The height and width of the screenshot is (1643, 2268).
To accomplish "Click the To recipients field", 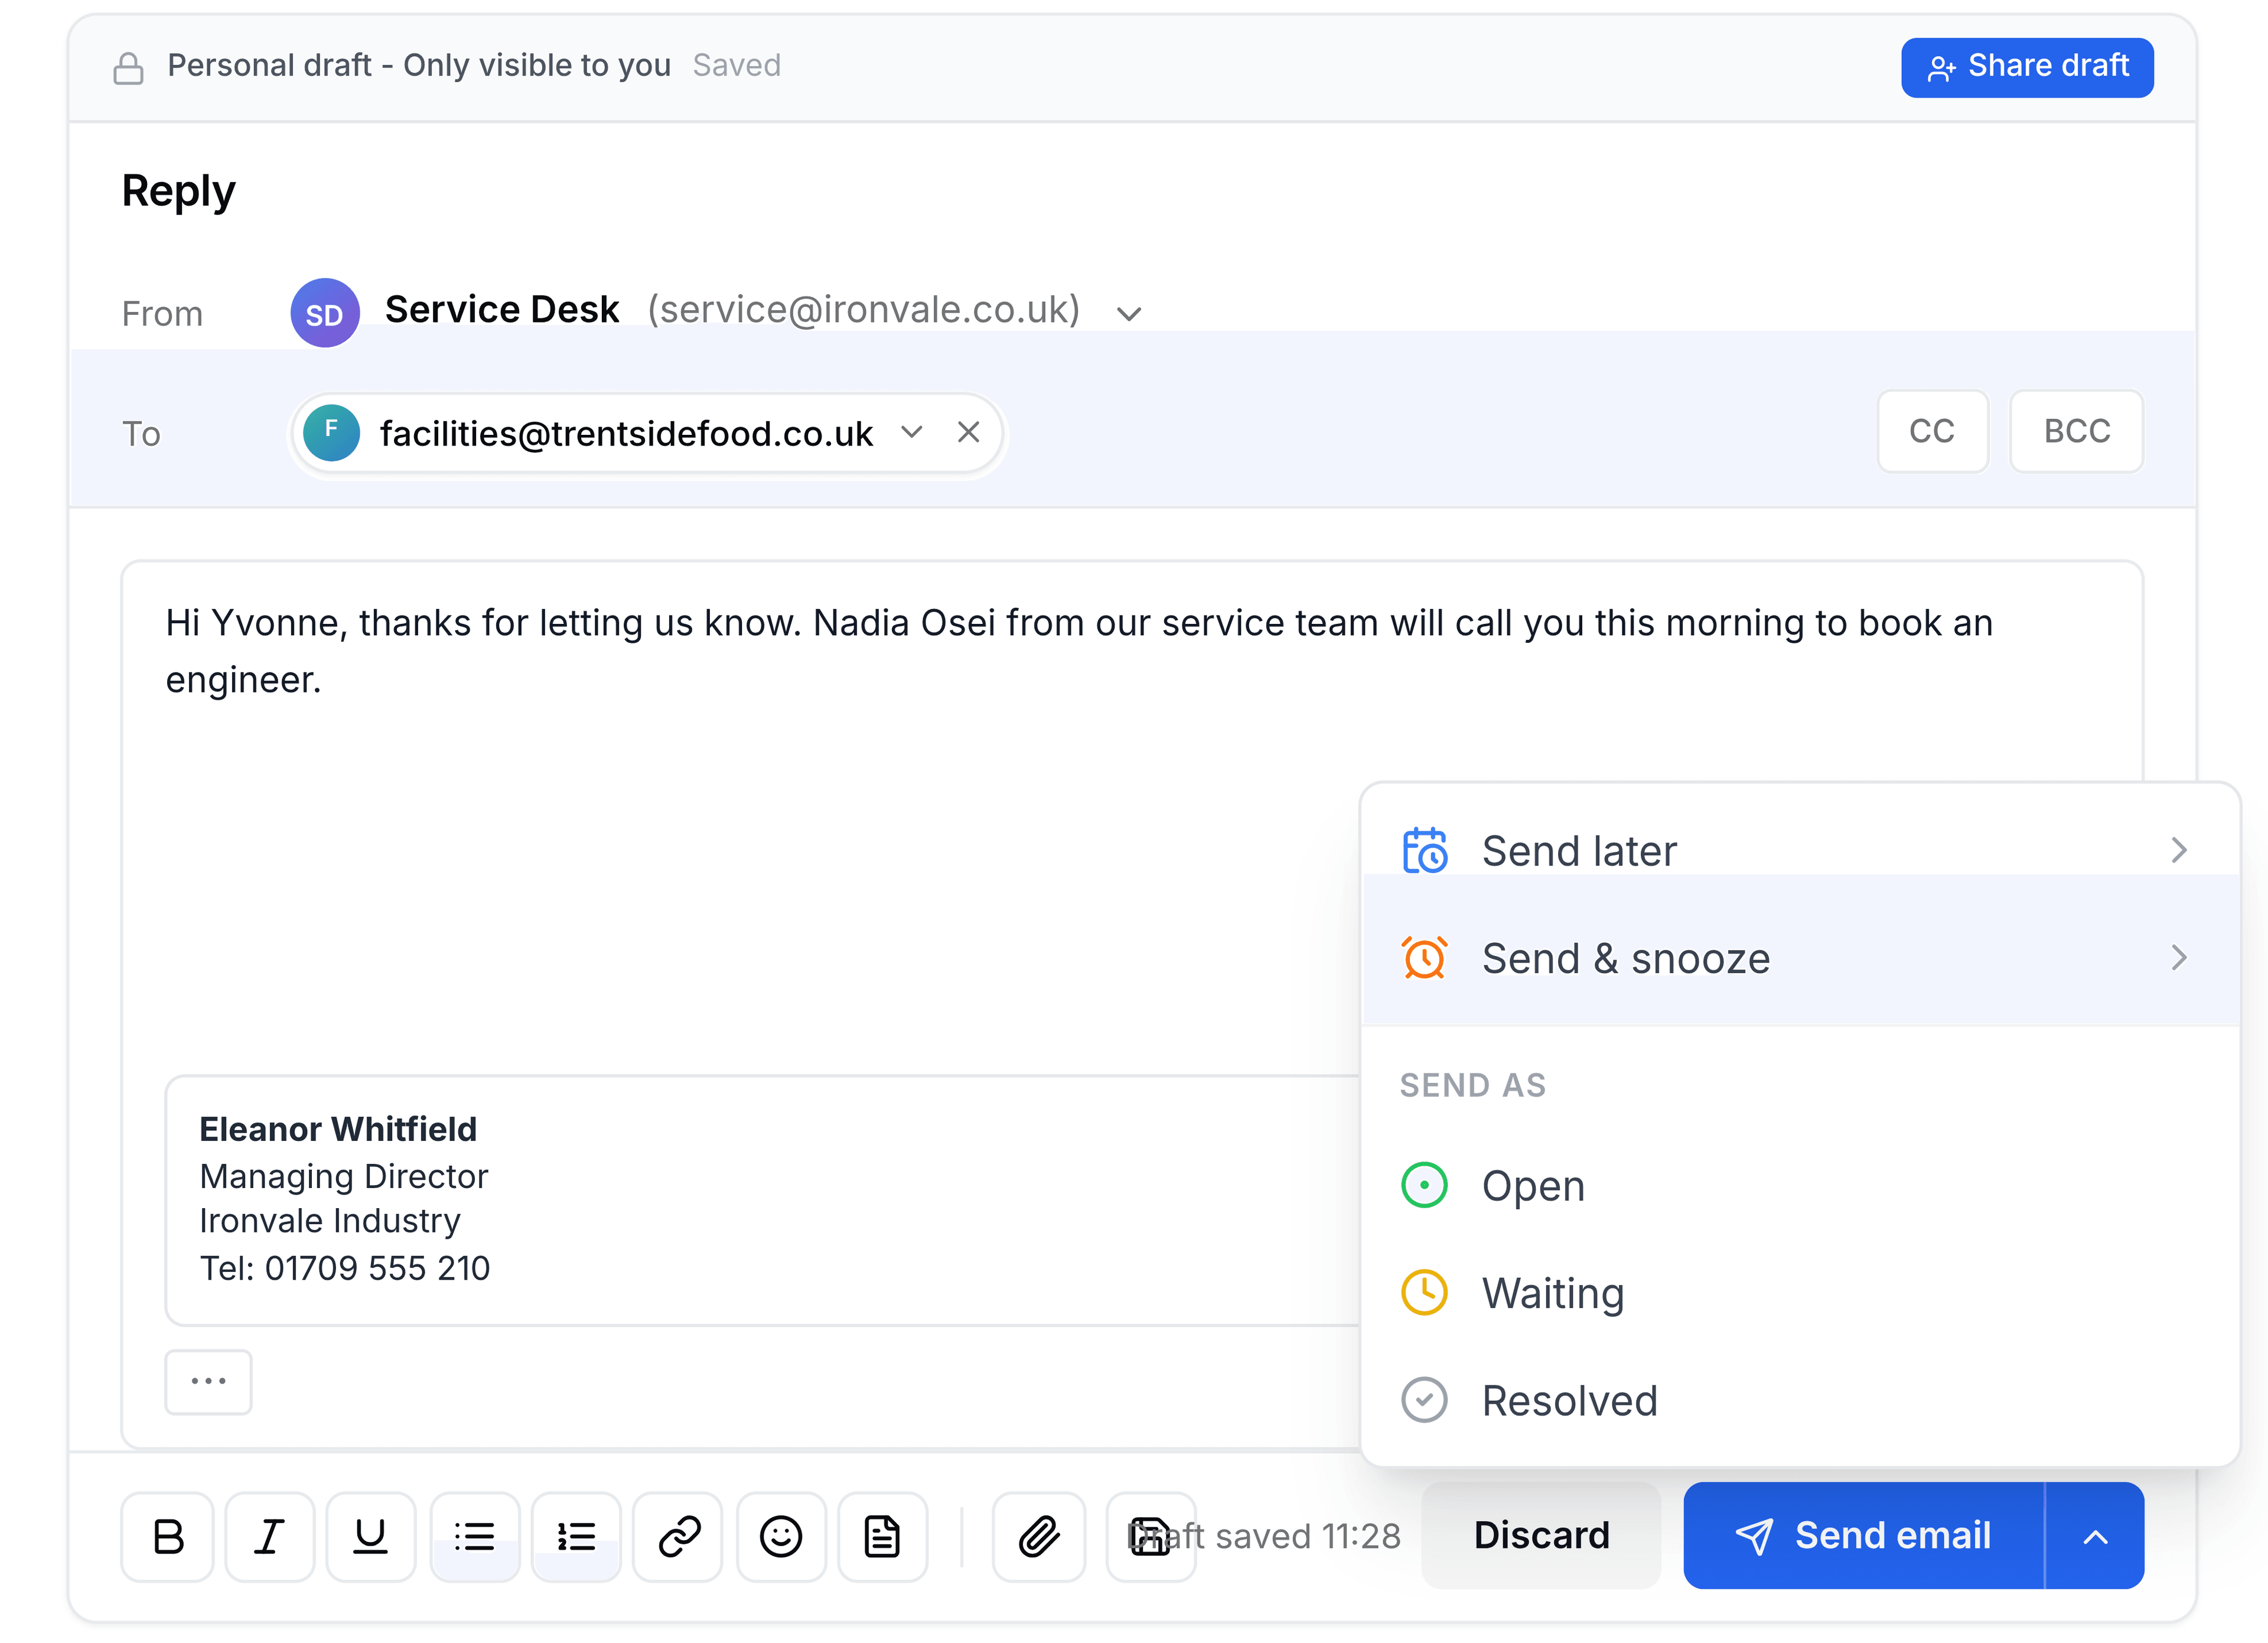I will pyautogui.click(x=1132, y=433).
